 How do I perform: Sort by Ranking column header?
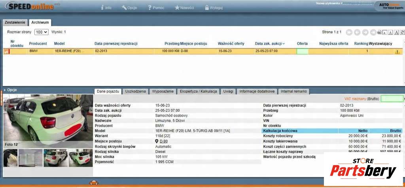tap(361, 43)
